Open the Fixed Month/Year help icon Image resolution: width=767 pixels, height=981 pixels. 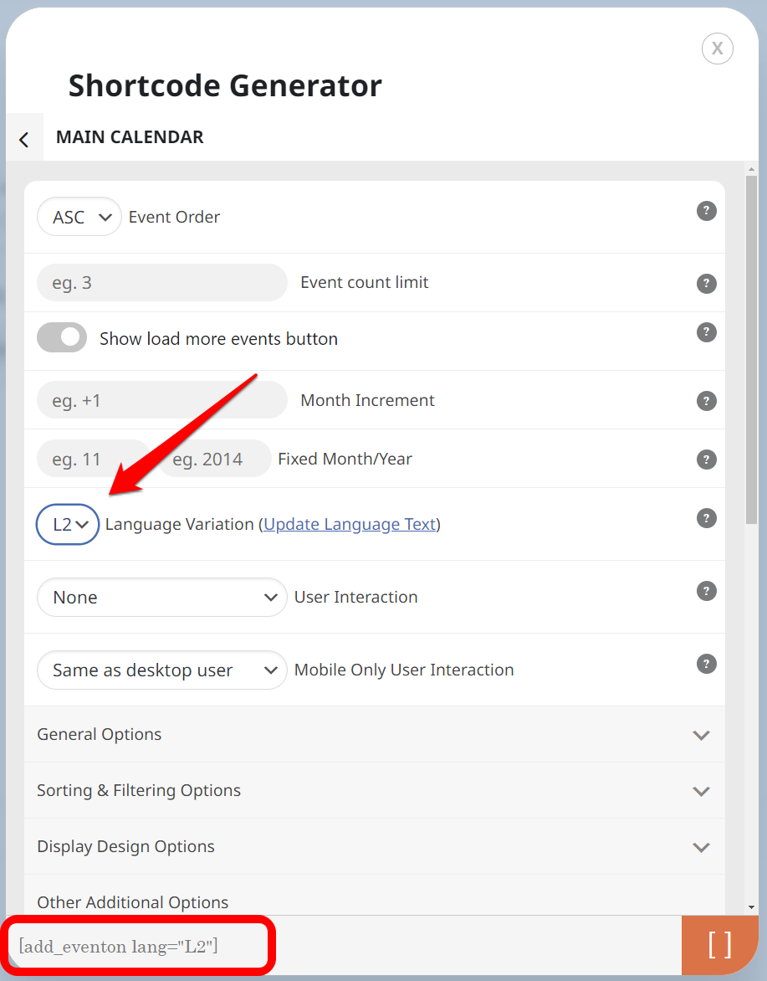(x=707, y=460)
